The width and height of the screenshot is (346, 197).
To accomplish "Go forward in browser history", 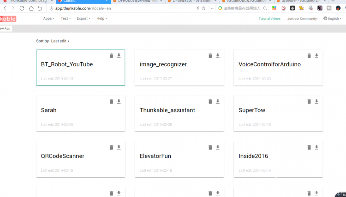I will point(13,8).
